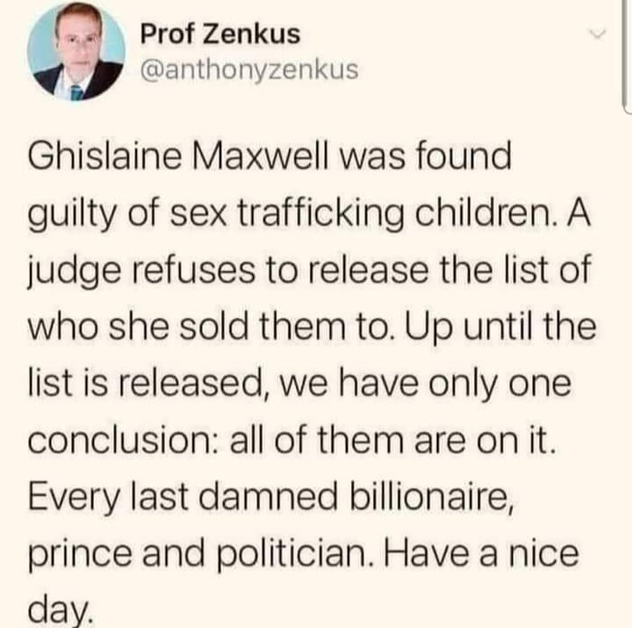
Task: Click the vertical scrollbar at right edge
Action: pyautogui.click(x=625, y=54)
